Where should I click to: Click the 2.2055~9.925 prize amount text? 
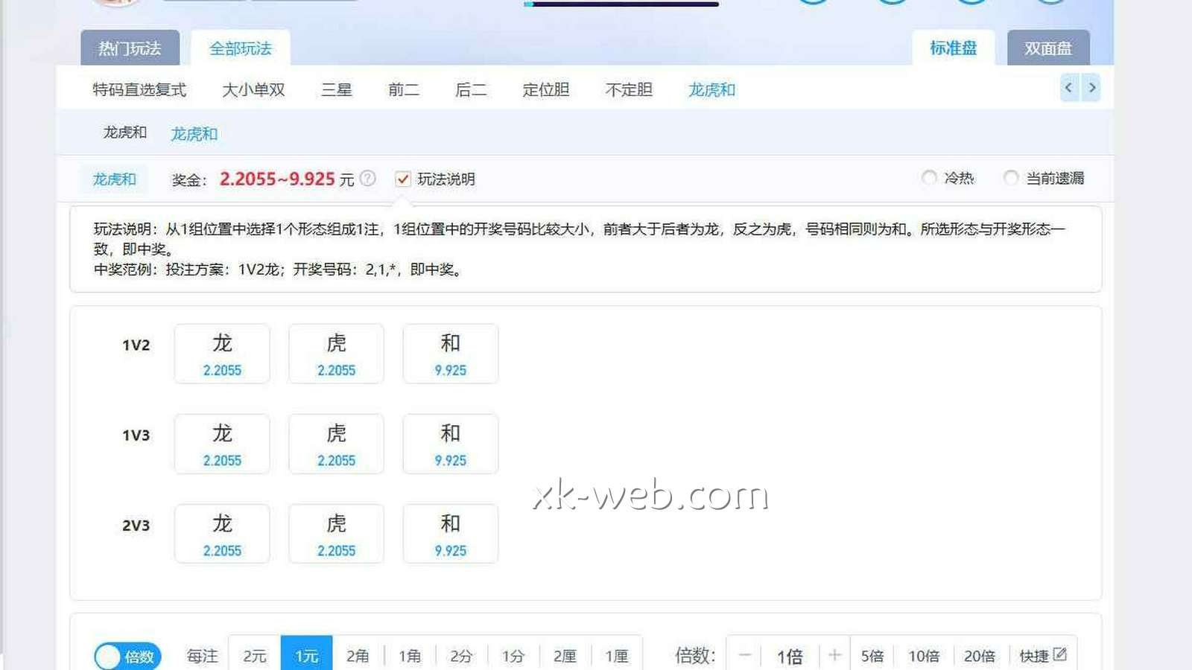(277, 179)
